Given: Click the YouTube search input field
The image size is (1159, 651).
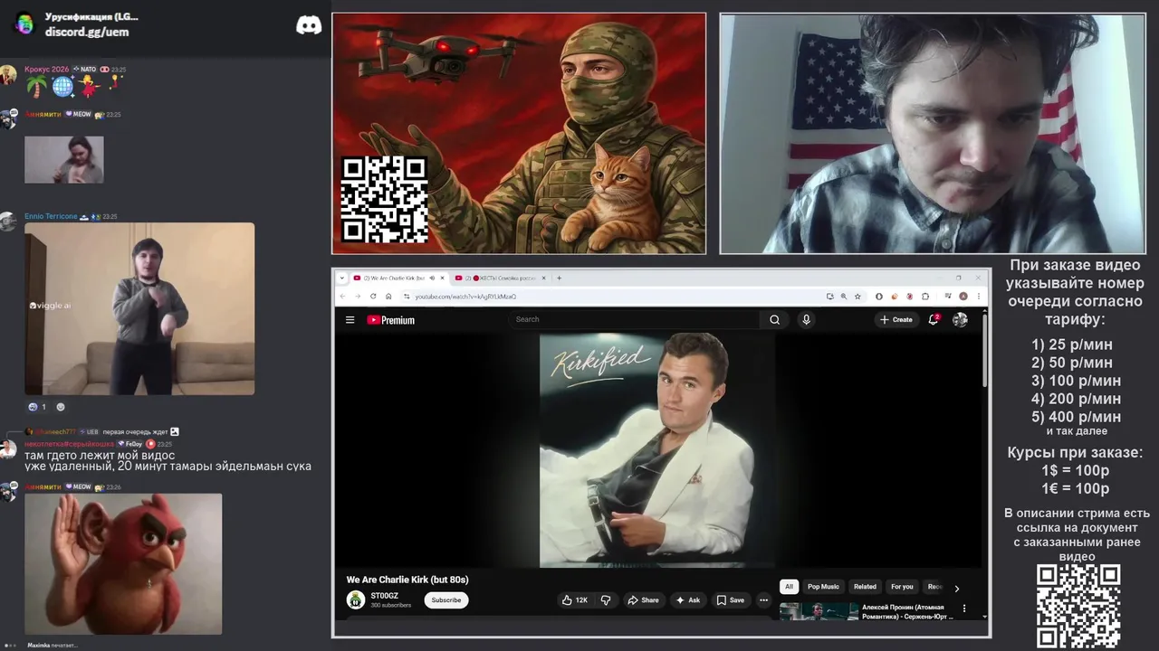Looking at the screenshot, I should click(x=636, y=319).
